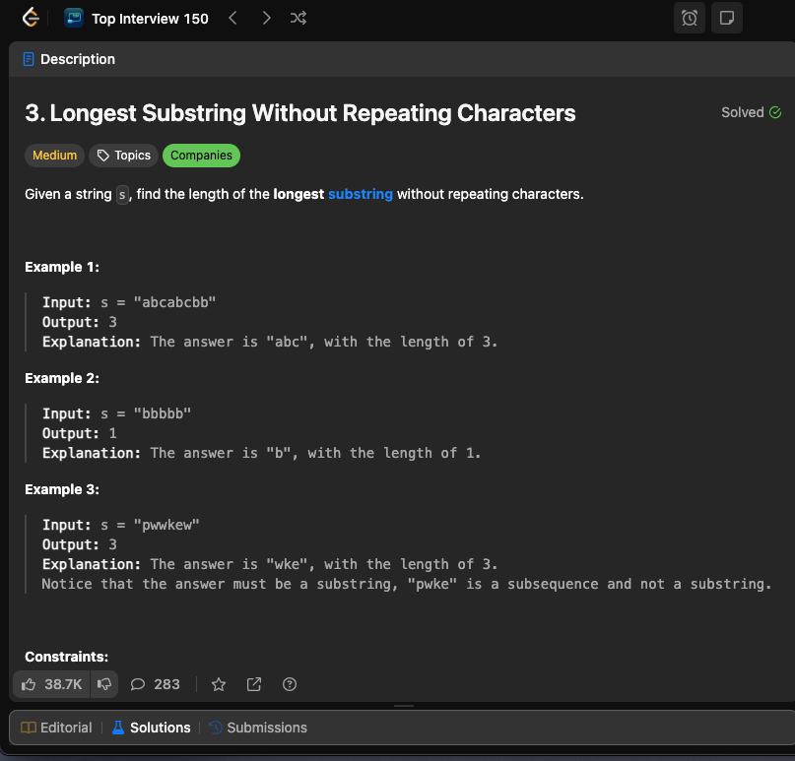Image resolution: width=795 pixels, height=761 pixels.
Task: Share the problem via share icon
Action: tap(254, 684)
